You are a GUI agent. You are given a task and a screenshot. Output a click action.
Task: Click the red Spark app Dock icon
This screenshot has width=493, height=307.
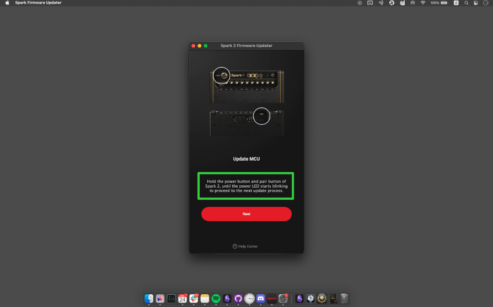[272, 299]
